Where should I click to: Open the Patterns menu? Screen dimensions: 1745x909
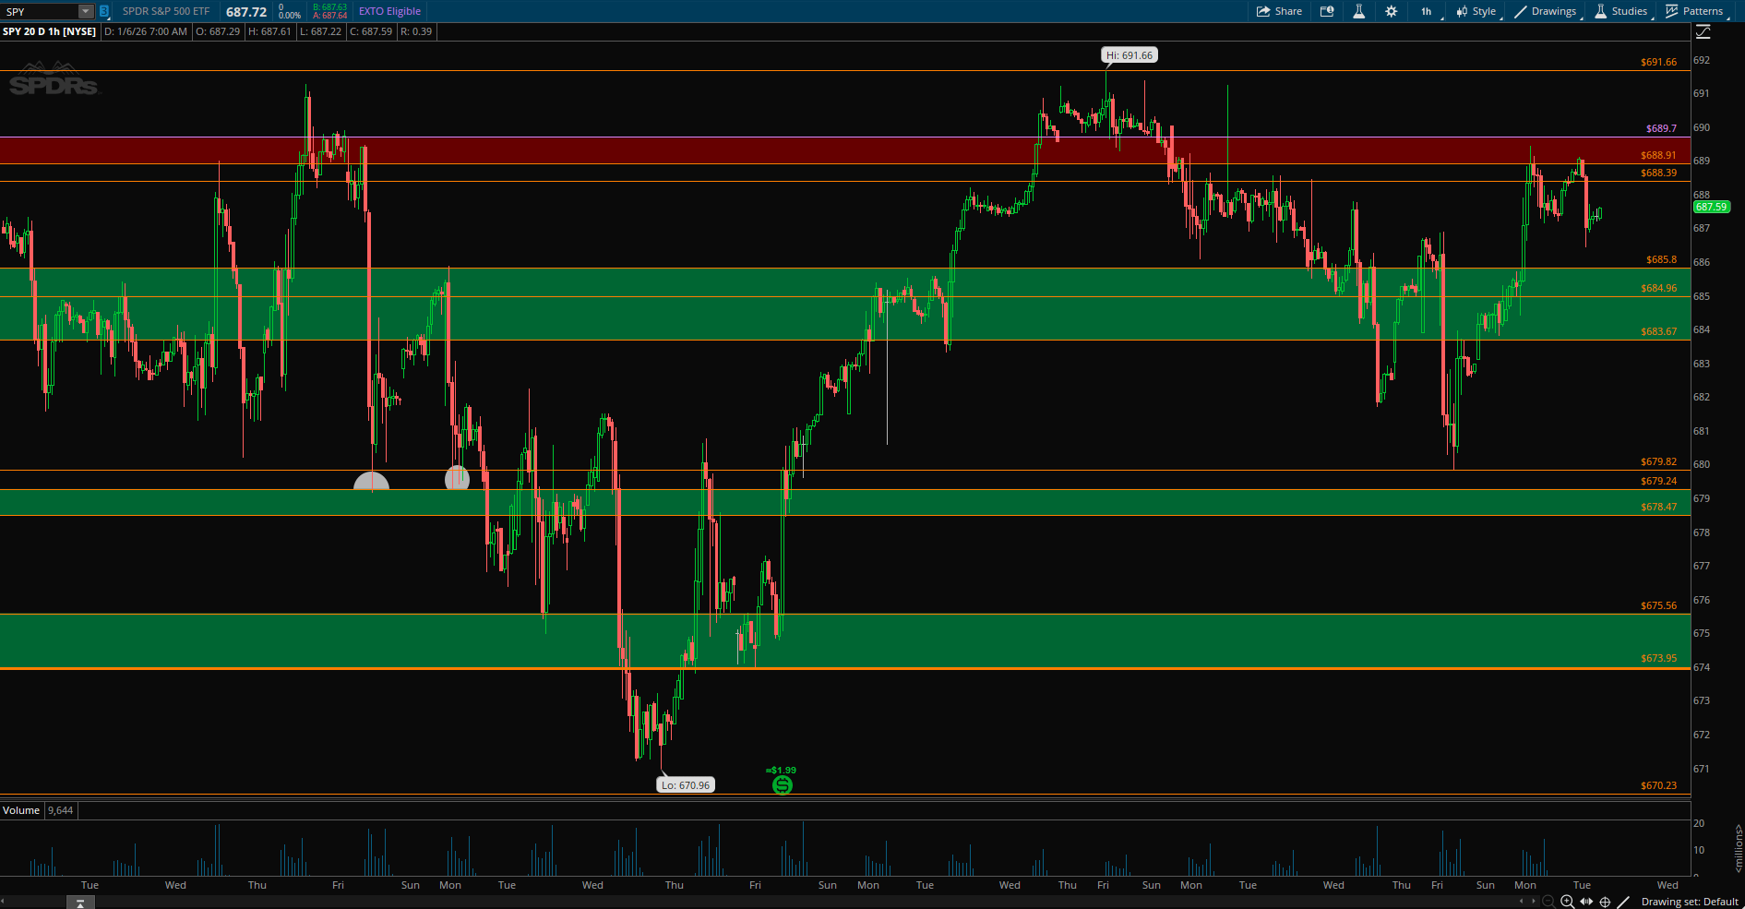coord(1694,11)
